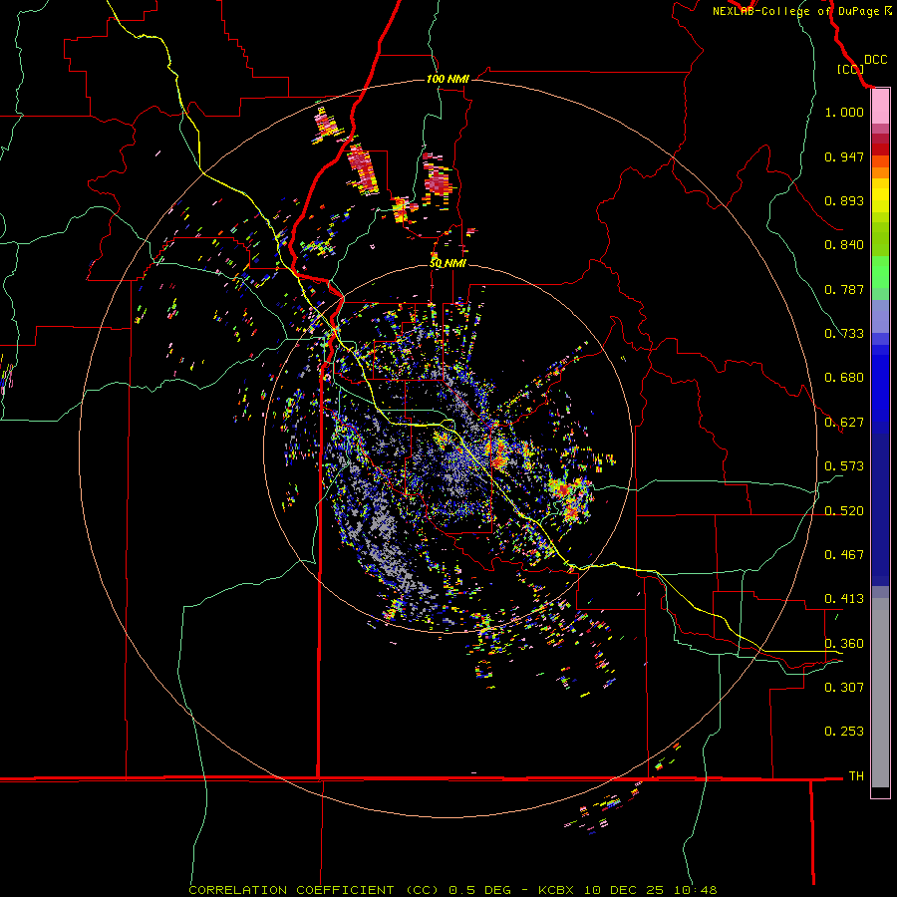
Task: Click the 0.627 legend value
Action: (x=844, y=422)
